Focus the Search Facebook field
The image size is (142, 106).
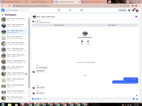point(17,10)
